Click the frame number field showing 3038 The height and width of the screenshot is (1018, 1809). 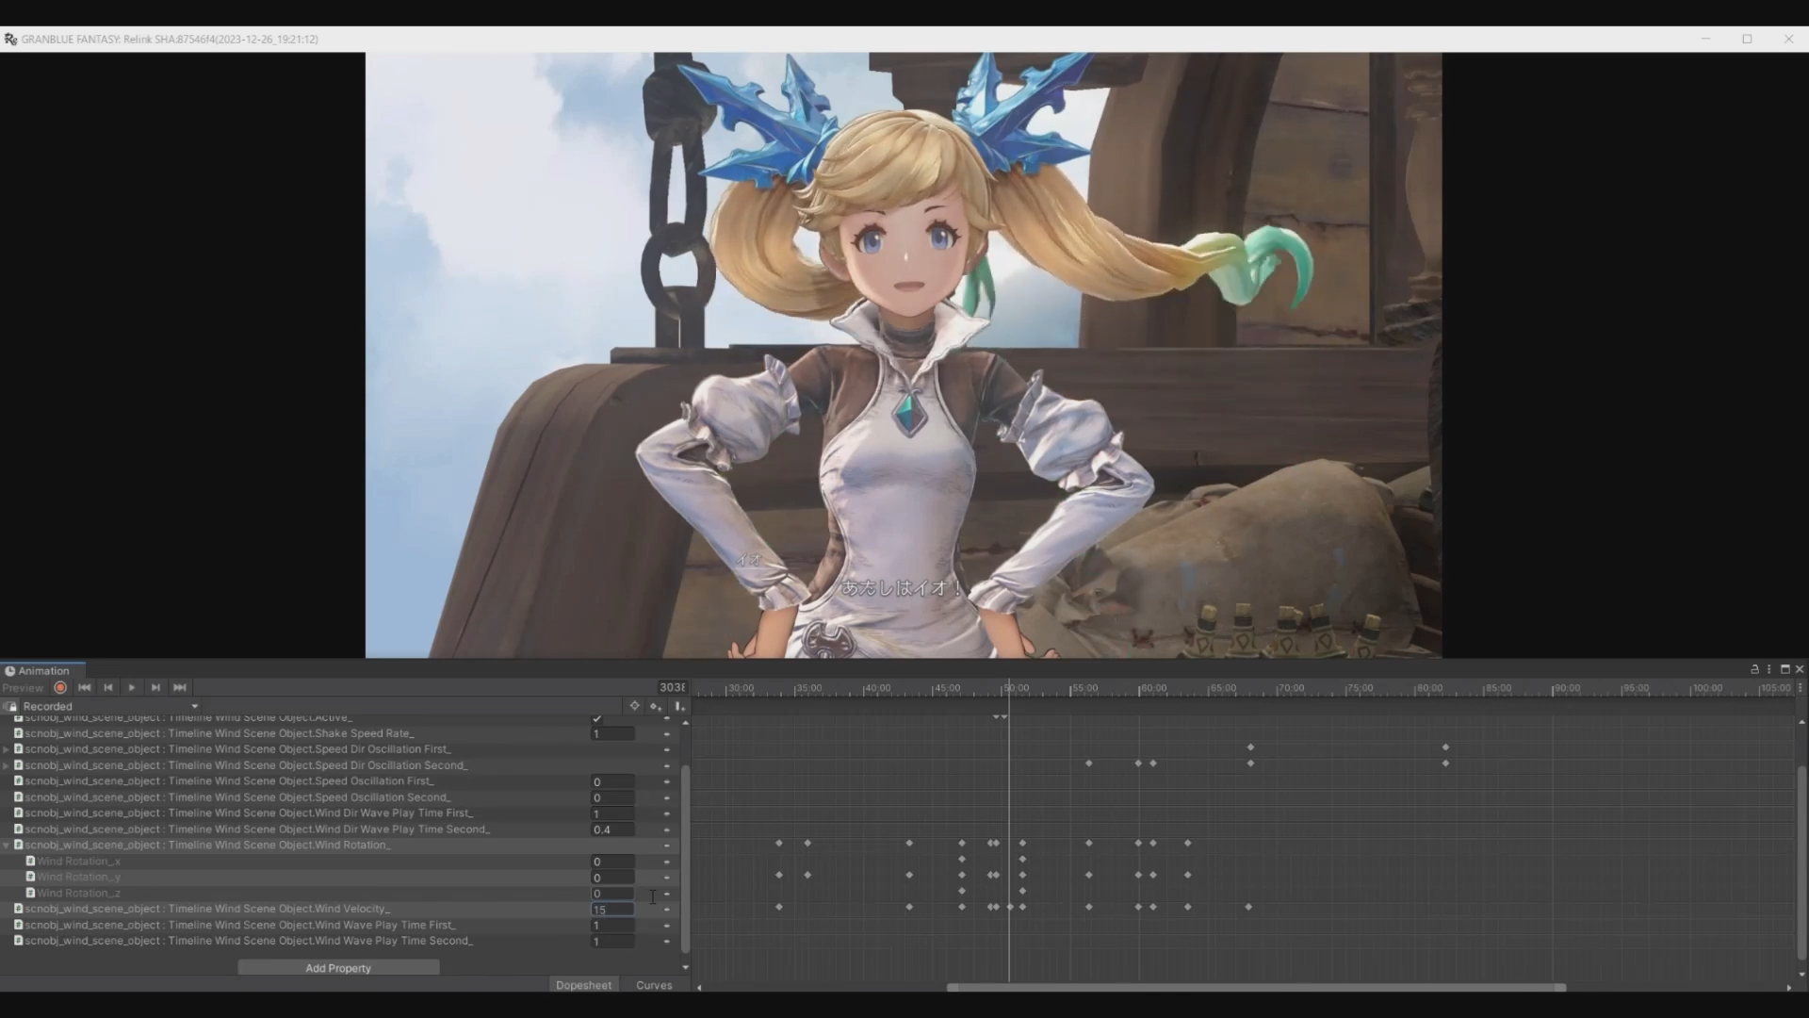tap(672, 688)
